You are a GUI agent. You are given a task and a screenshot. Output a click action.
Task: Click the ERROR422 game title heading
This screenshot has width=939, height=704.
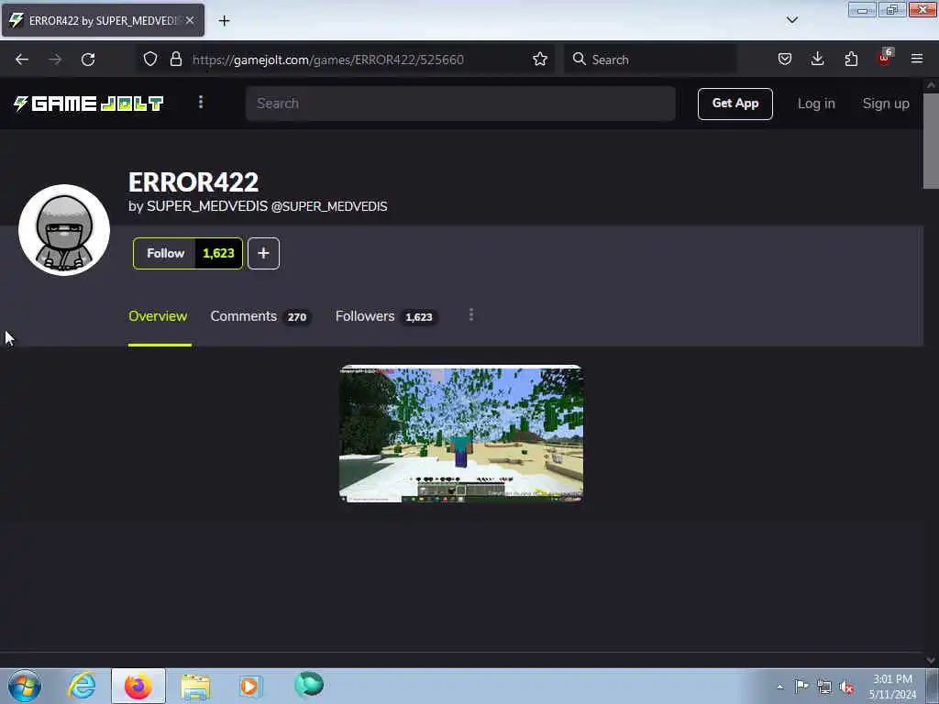193,182
